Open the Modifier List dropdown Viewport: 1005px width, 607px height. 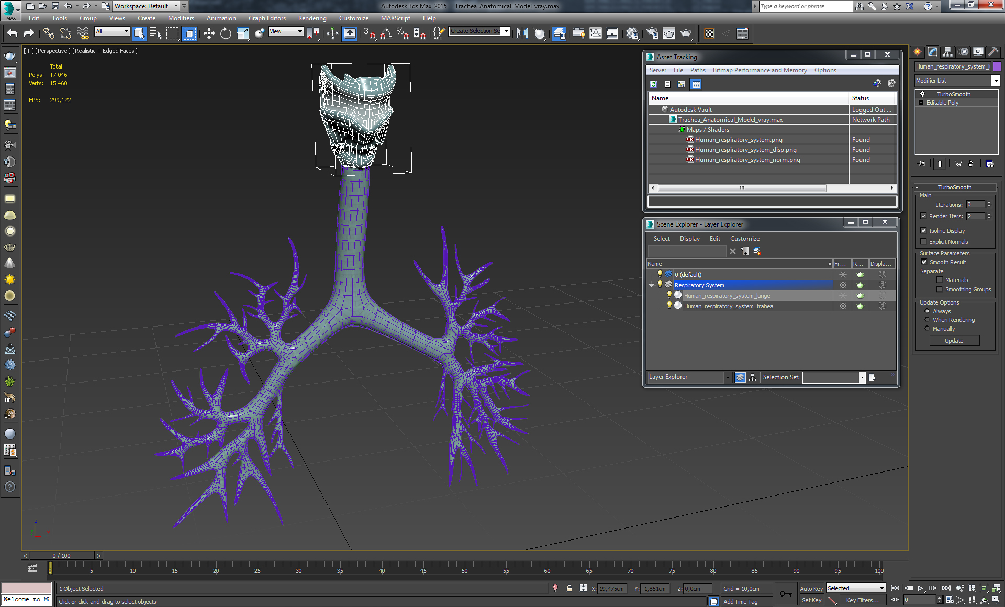[x=995, y=81]
